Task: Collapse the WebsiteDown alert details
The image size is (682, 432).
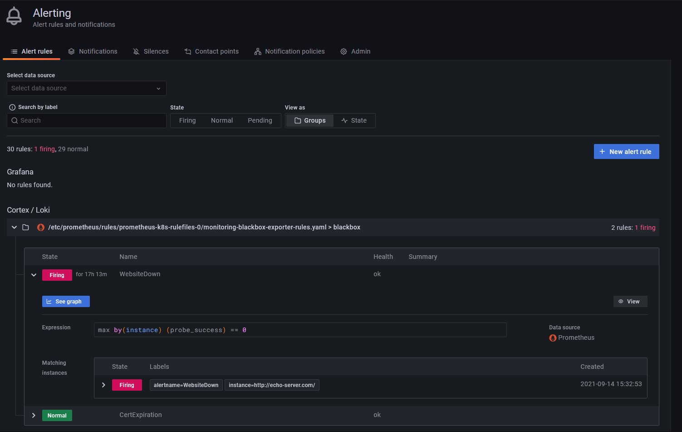Action: coord(34,274)
